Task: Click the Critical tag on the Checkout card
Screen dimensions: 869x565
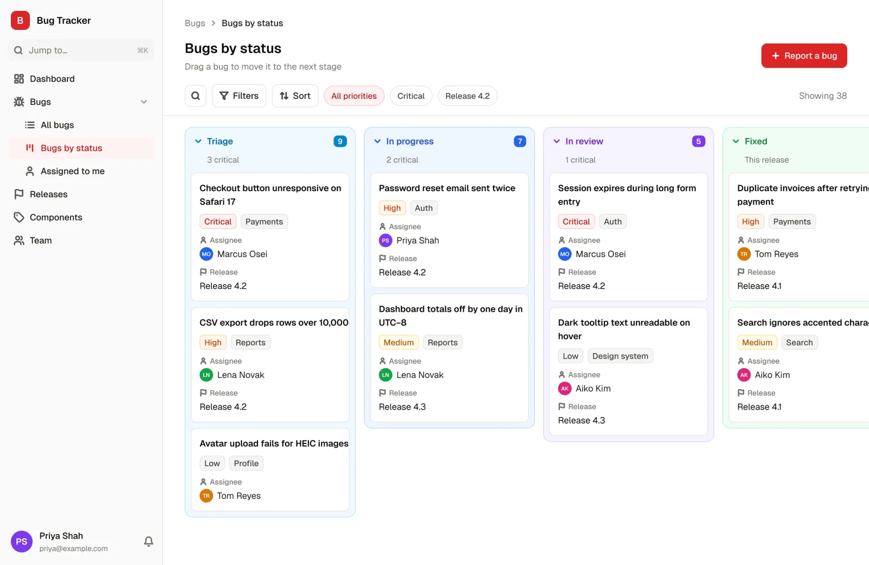Action: click(x=218, y=222)
